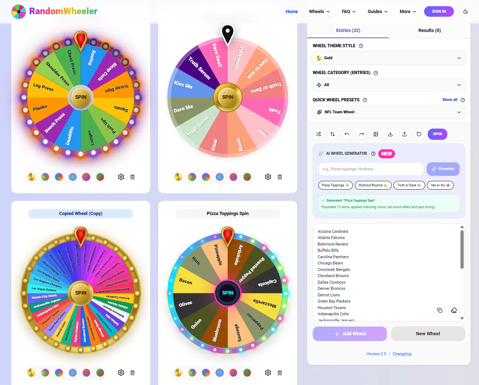Switch to the Entries (32) tab

[348, 31]
